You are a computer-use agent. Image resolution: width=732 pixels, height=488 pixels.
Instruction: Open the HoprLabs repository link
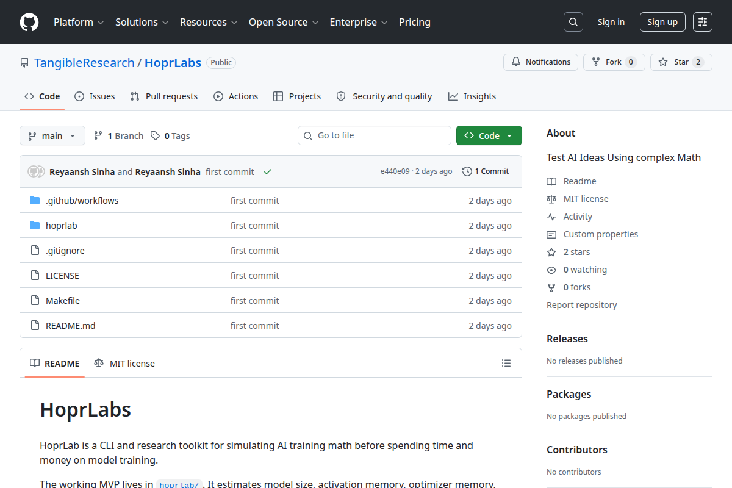tap(173, 63)
